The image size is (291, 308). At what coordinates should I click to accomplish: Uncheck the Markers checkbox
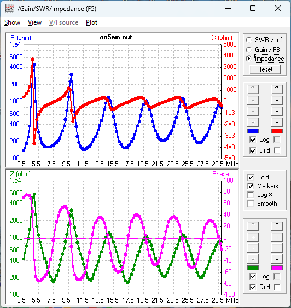(251, 186)
